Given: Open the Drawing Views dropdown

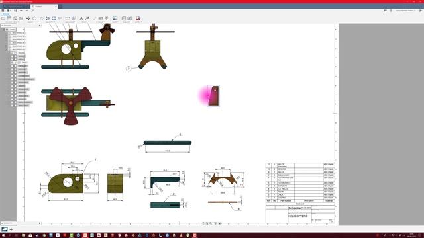Looking at the screenshot, I should click(x=12, y=22).
